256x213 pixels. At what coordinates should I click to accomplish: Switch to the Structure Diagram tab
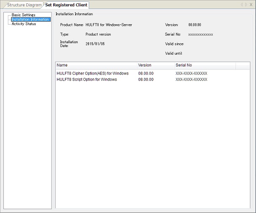24,5
